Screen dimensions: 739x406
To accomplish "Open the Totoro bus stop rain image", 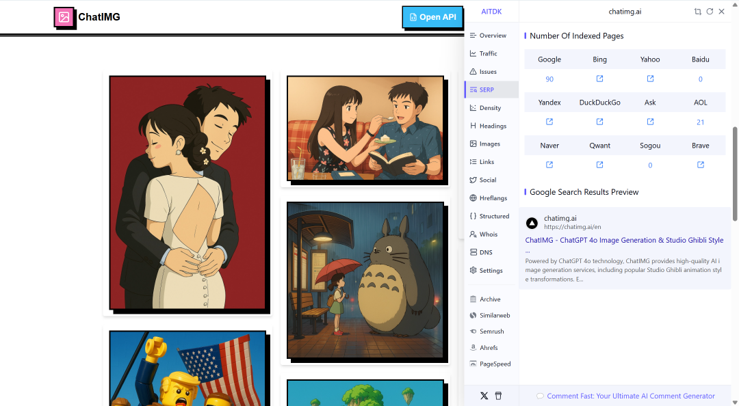I will pyautogui.click(x=365, y=280).
